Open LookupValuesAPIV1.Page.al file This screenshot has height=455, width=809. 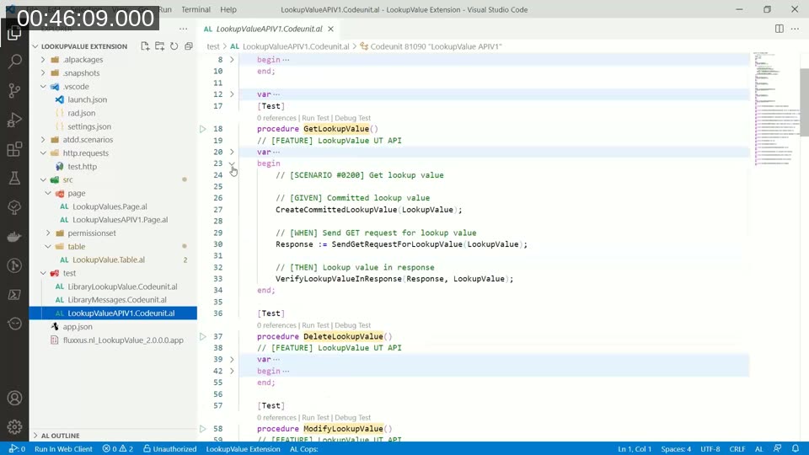pos(120,219)
